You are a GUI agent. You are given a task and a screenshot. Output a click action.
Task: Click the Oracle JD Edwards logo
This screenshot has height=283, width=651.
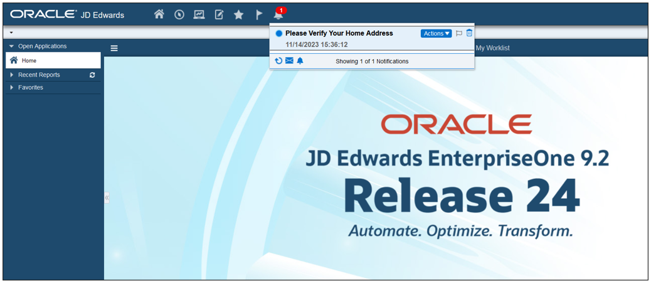[x=67, y=14]
